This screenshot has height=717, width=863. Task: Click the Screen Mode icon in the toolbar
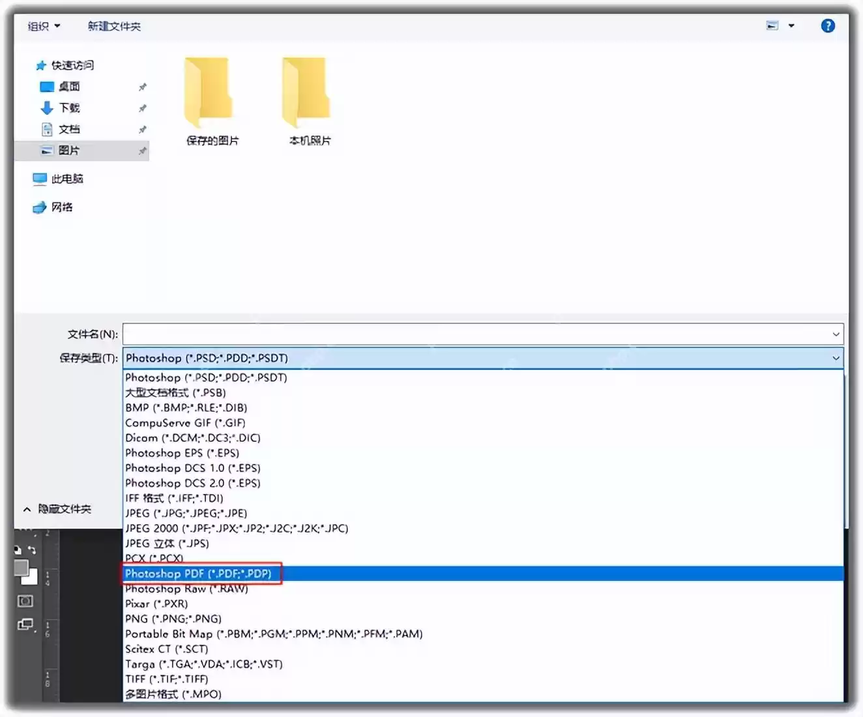click(x=25, y=625)
